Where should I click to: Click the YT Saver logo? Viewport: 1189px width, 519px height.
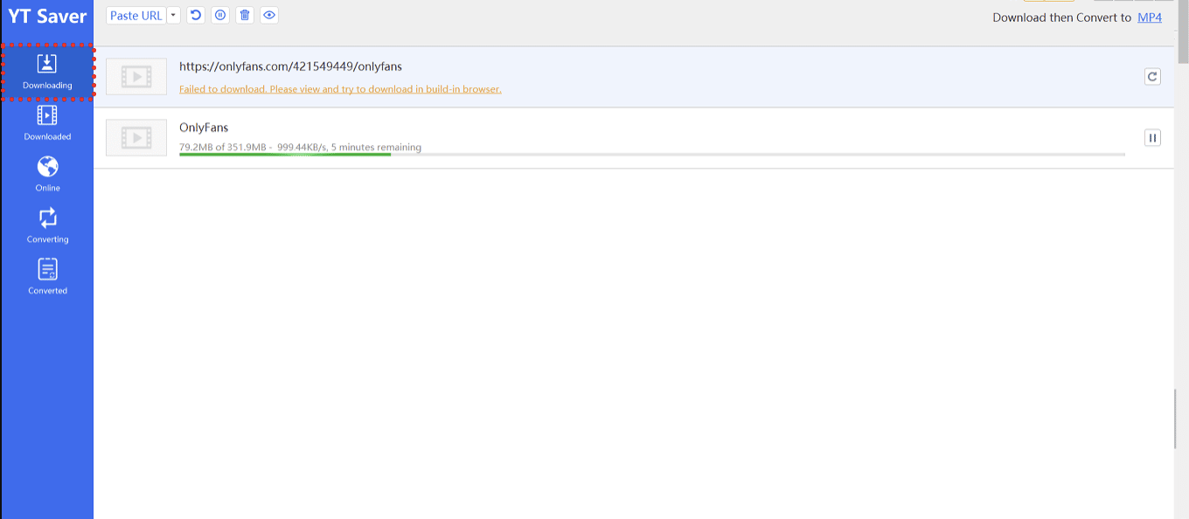click(x=47, y=16)
